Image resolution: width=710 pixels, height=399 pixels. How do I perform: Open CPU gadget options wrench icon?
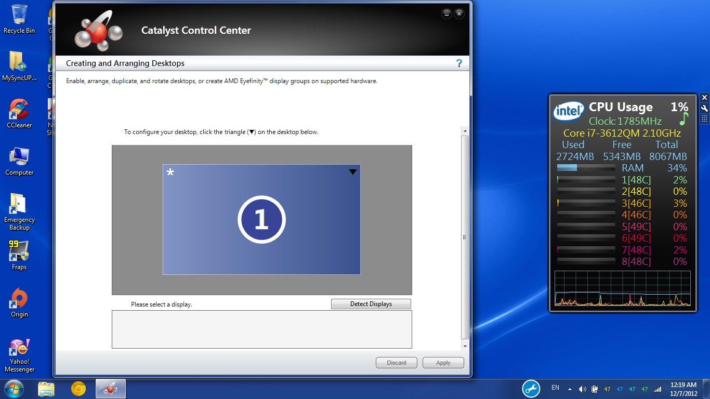click(704, 108)
